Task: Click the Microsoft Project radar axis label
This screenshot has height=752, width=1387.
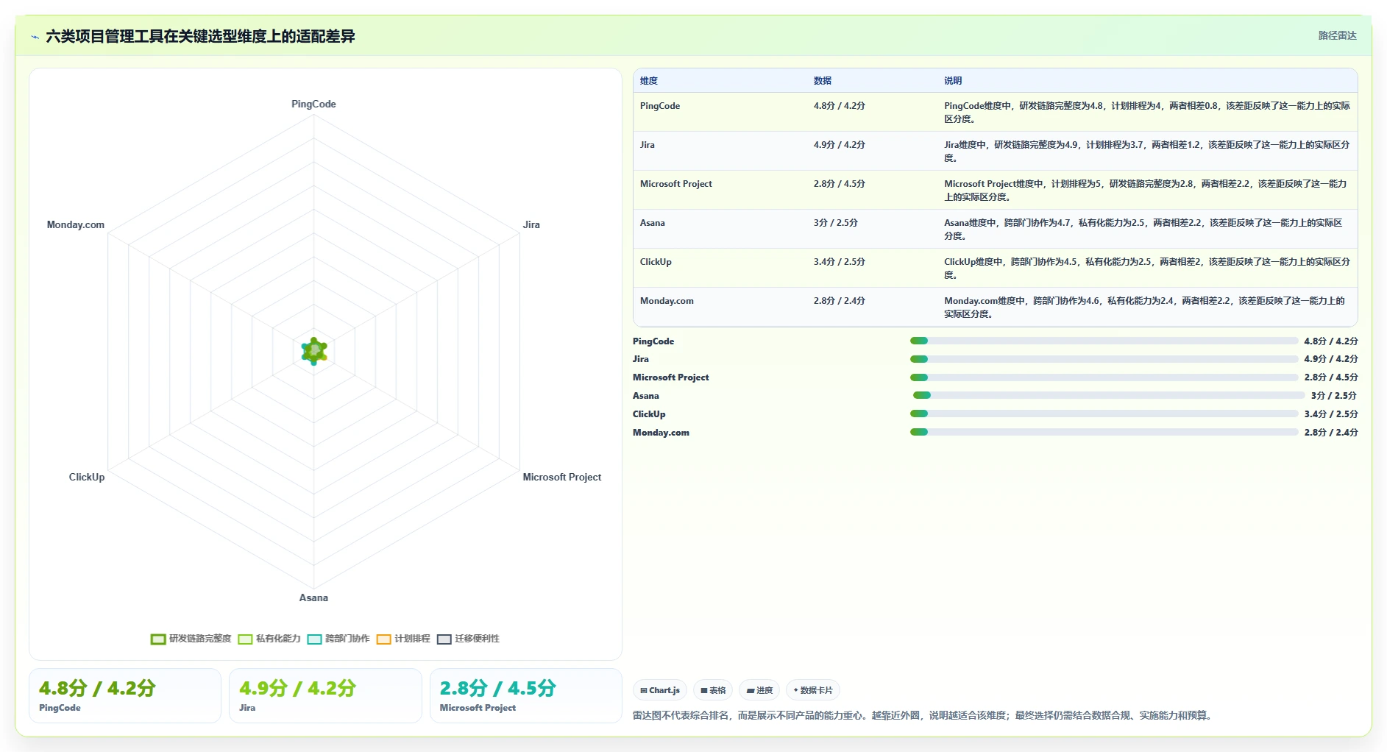Action: point(562,478)
